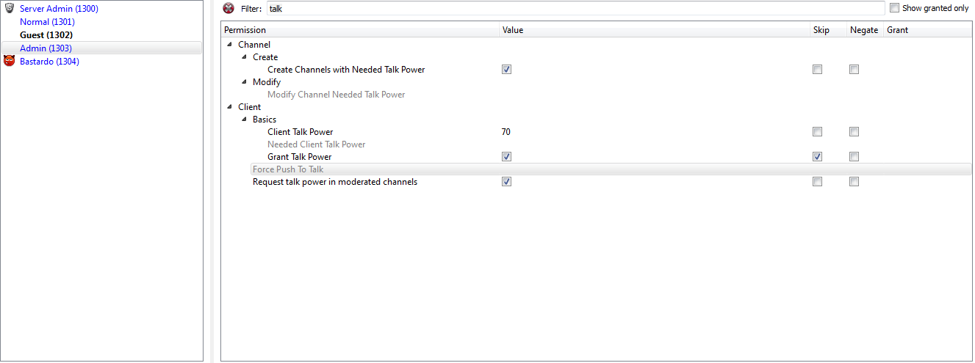Uncheck Request talk power value checkbox

[x=506, y=182]
